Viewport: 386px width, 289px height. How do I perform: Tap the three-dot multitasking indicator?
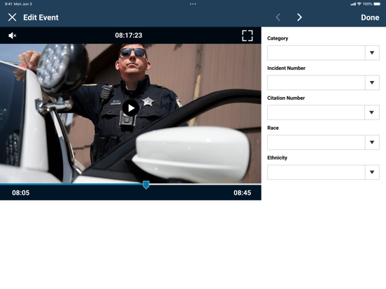tap(193, 4)
